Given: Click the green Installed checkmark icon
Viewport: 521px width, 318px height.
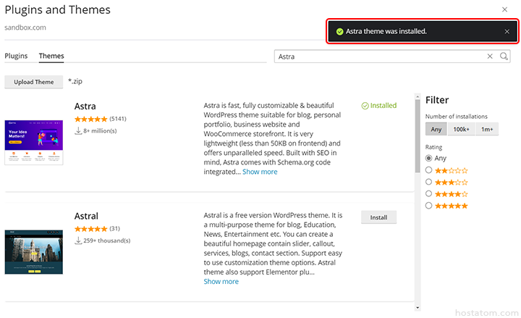Looking at the screenshot, I should 365,106.
